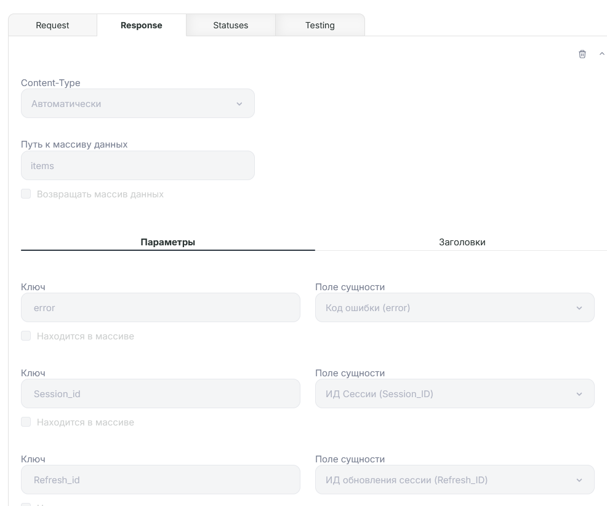This screenshot has width=607, height=506.
Task: Open the Statuses tab
Action: coord(231,25)
